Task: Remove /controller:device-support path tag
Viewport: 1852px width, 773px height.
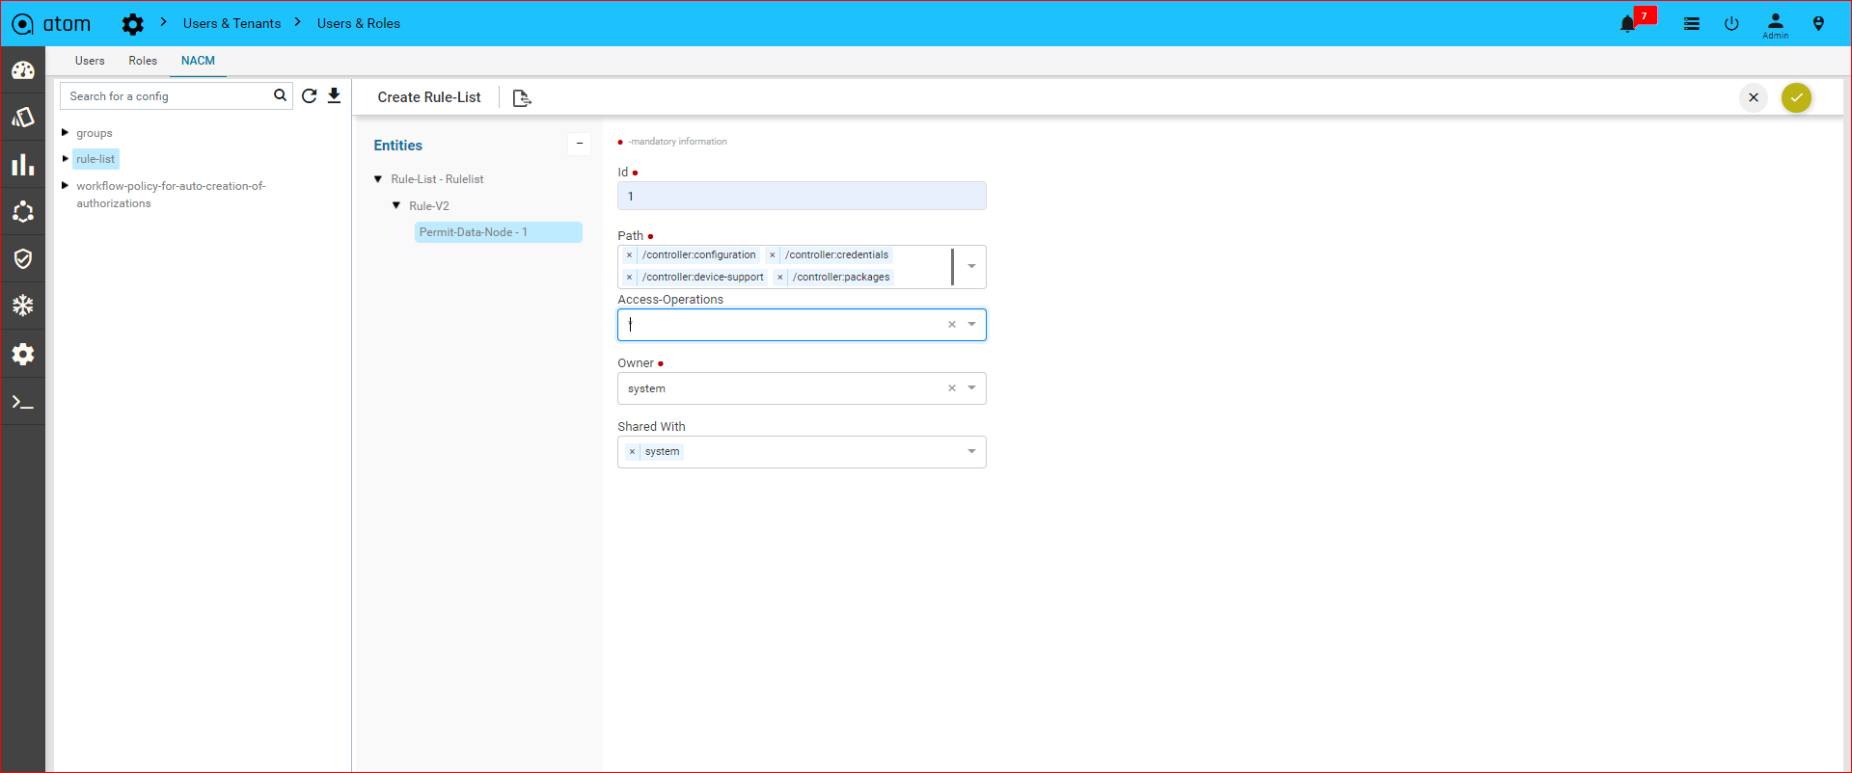Action: coord(630,278)
